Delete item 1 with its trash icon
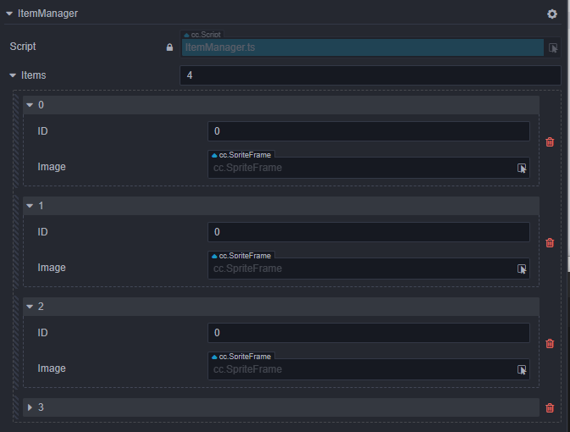Image resolution: width=570 pixels, height=432 pixels. click(550, 242)
